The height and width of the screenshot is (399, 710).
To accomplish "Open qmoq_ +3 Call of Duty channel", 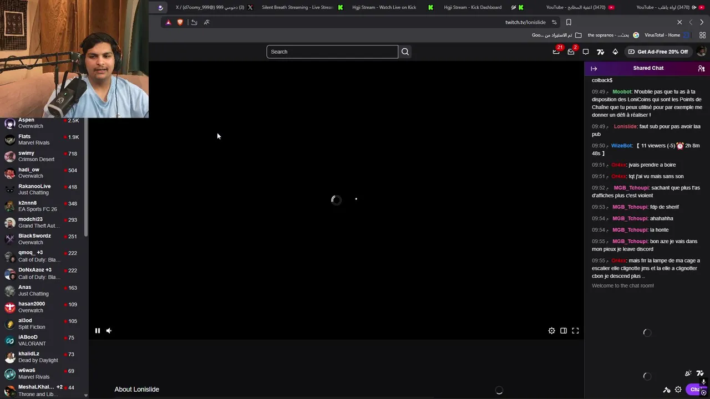I will tap(43, 256).
